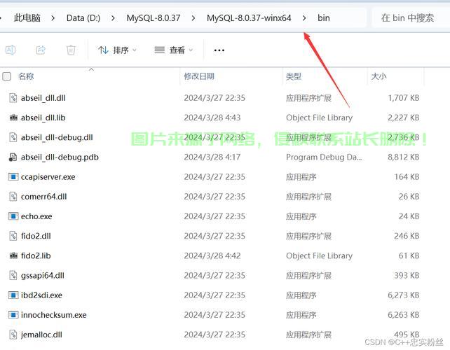Click Object File Library type for fido2.lib
The image size is (450, 350).
pyautogui.click(x=319, y=256)
